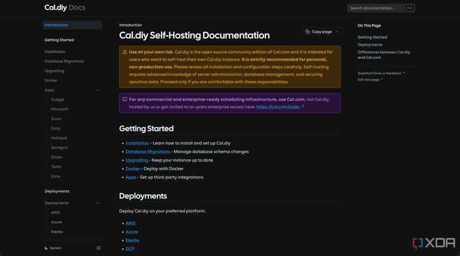460x256 pixels.
Task: Open Docker sidebar item
Action: point(51,80)
